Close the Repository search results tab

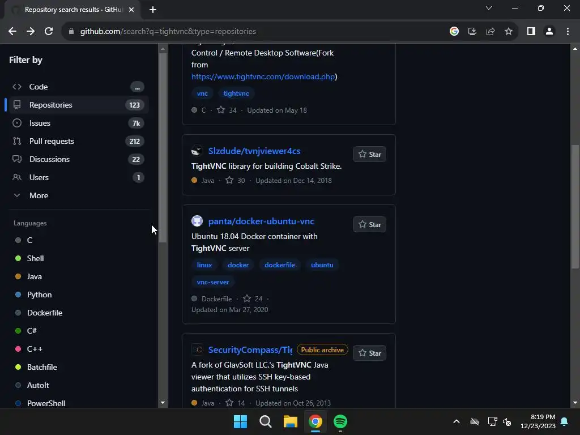pos(131,10)
